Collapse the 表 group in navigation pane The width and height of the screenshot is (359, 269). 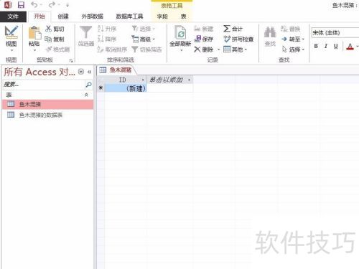click(x=86, y=95)
